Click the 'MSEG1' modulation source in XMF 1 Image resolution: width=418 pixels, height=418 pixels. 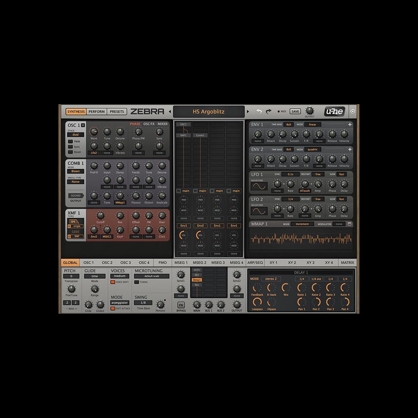coord(107,237)
